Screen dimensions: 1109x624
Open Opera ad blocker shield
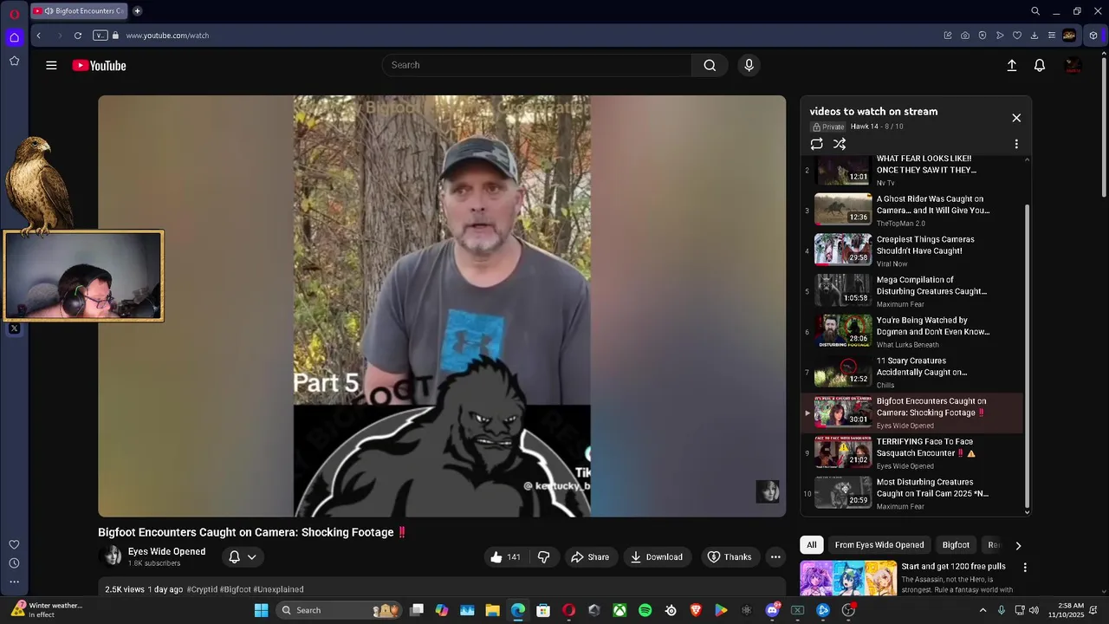(983, 36)
